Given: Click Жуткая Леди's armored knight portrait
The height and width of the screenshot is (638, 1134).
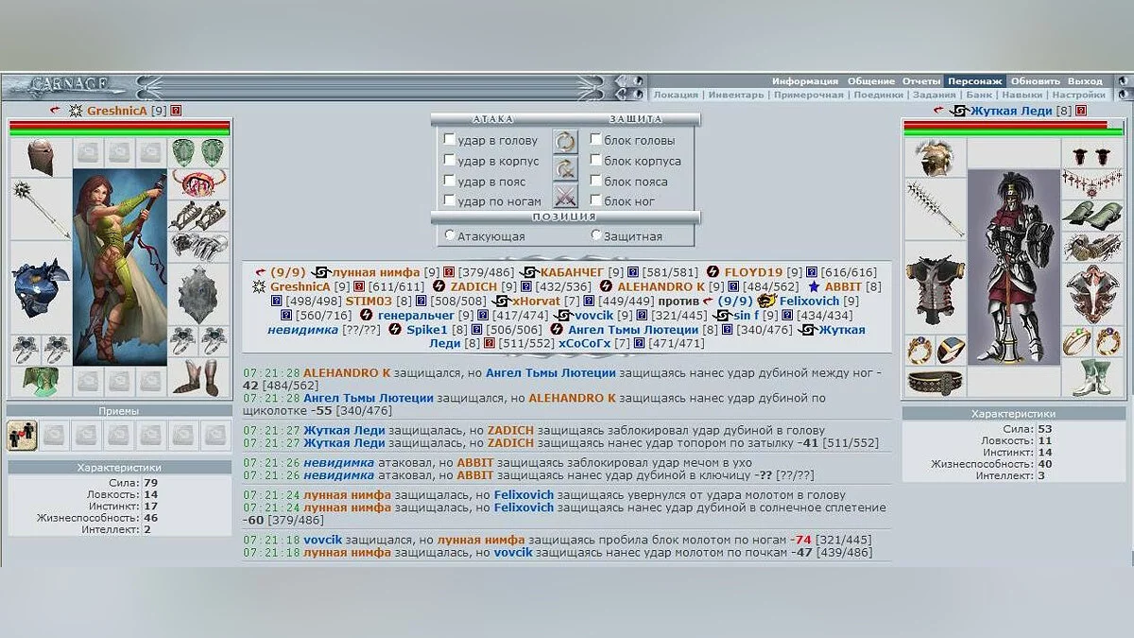Looking at the screenshot, I should pos(1014,267).
